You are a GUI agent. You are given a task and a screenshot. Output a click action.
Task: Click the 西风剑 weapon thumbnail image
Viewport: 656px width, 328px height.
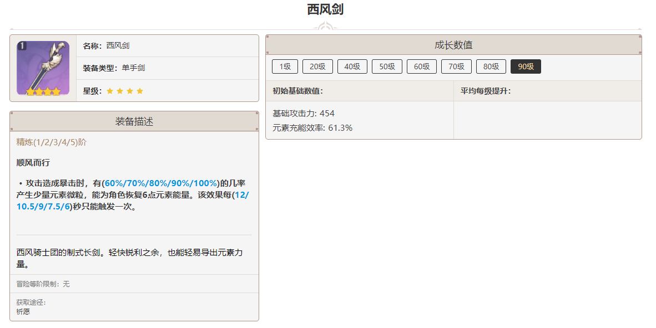(43, 68)
